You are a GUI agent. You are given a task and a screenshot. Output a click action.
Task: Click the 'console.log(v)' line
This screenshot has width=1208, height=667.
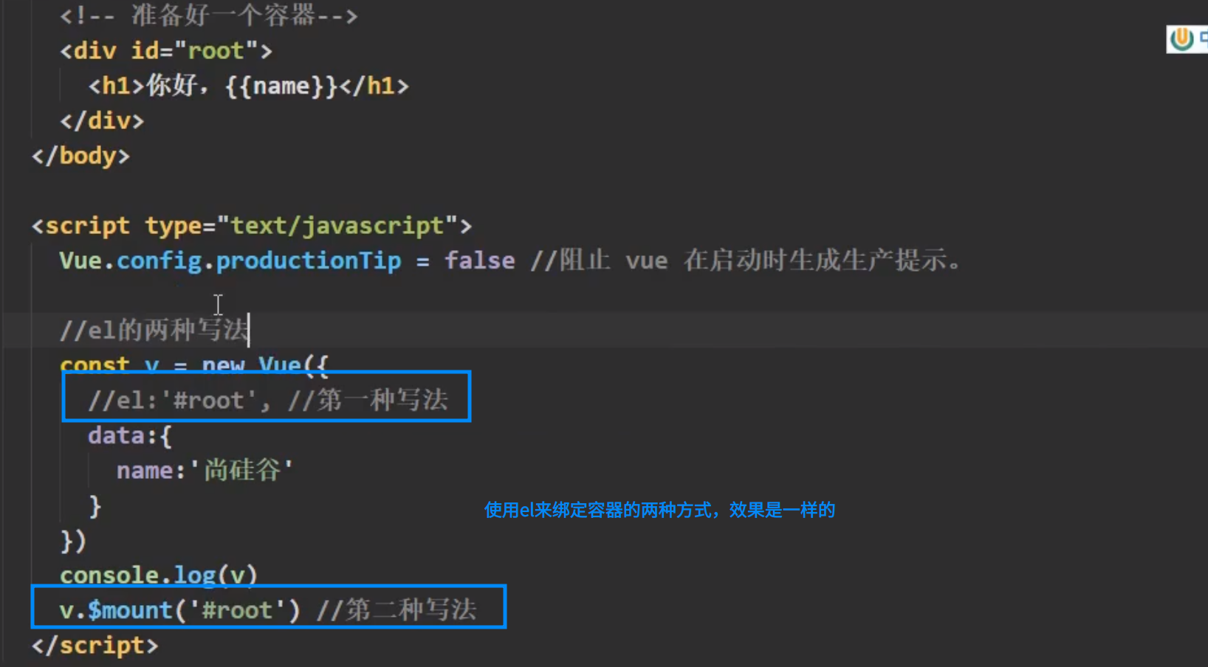(x=159, y=575)
